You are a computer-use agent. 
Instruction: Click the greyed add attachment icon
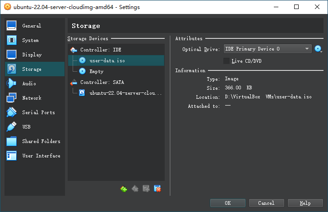(x=146, y=189)
